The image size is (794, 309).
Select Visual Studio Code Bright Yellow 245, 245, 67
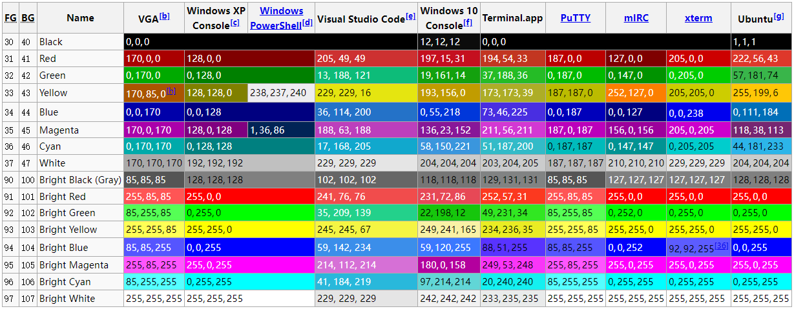pos(366,230)
